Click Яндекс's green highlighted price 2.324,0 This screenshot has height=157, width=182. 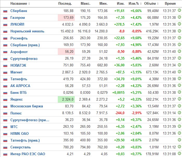[x=66, y=99]
